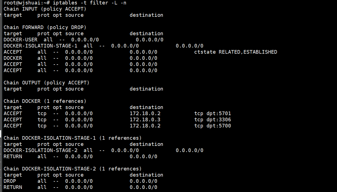
Task: Click the "DOCKER-USER" target in FORWARD chain
Action: [x=20, y=40]
